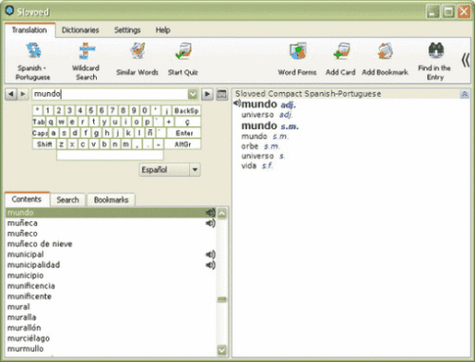Viewport: 475px width, 362px height.
Task: Collapse toolbar with double-chevron arrow
Action: (x=465, y=60)
